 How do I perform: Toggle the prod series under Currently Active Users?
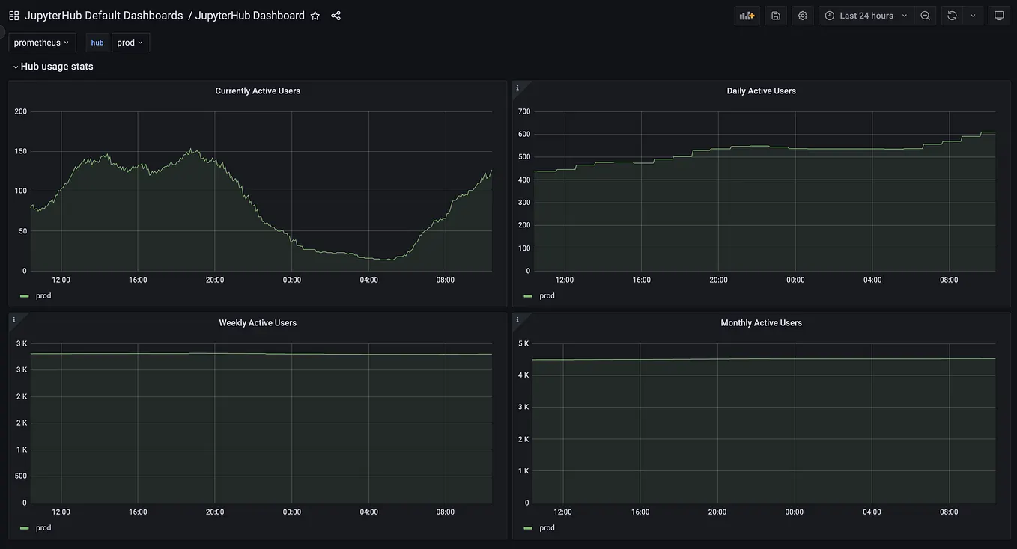click(x=43, y=295)
